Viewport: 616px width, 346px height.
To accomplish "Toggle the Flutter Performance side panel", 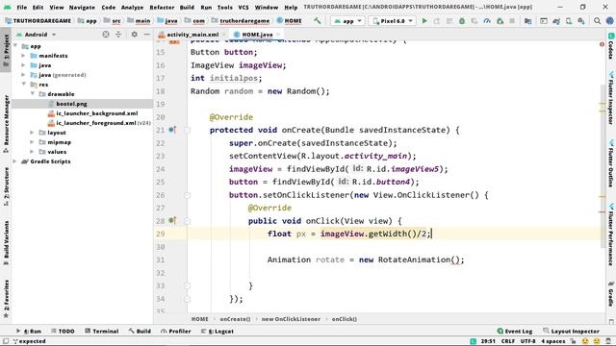I will pyautogui.click(x=611, y=235).
